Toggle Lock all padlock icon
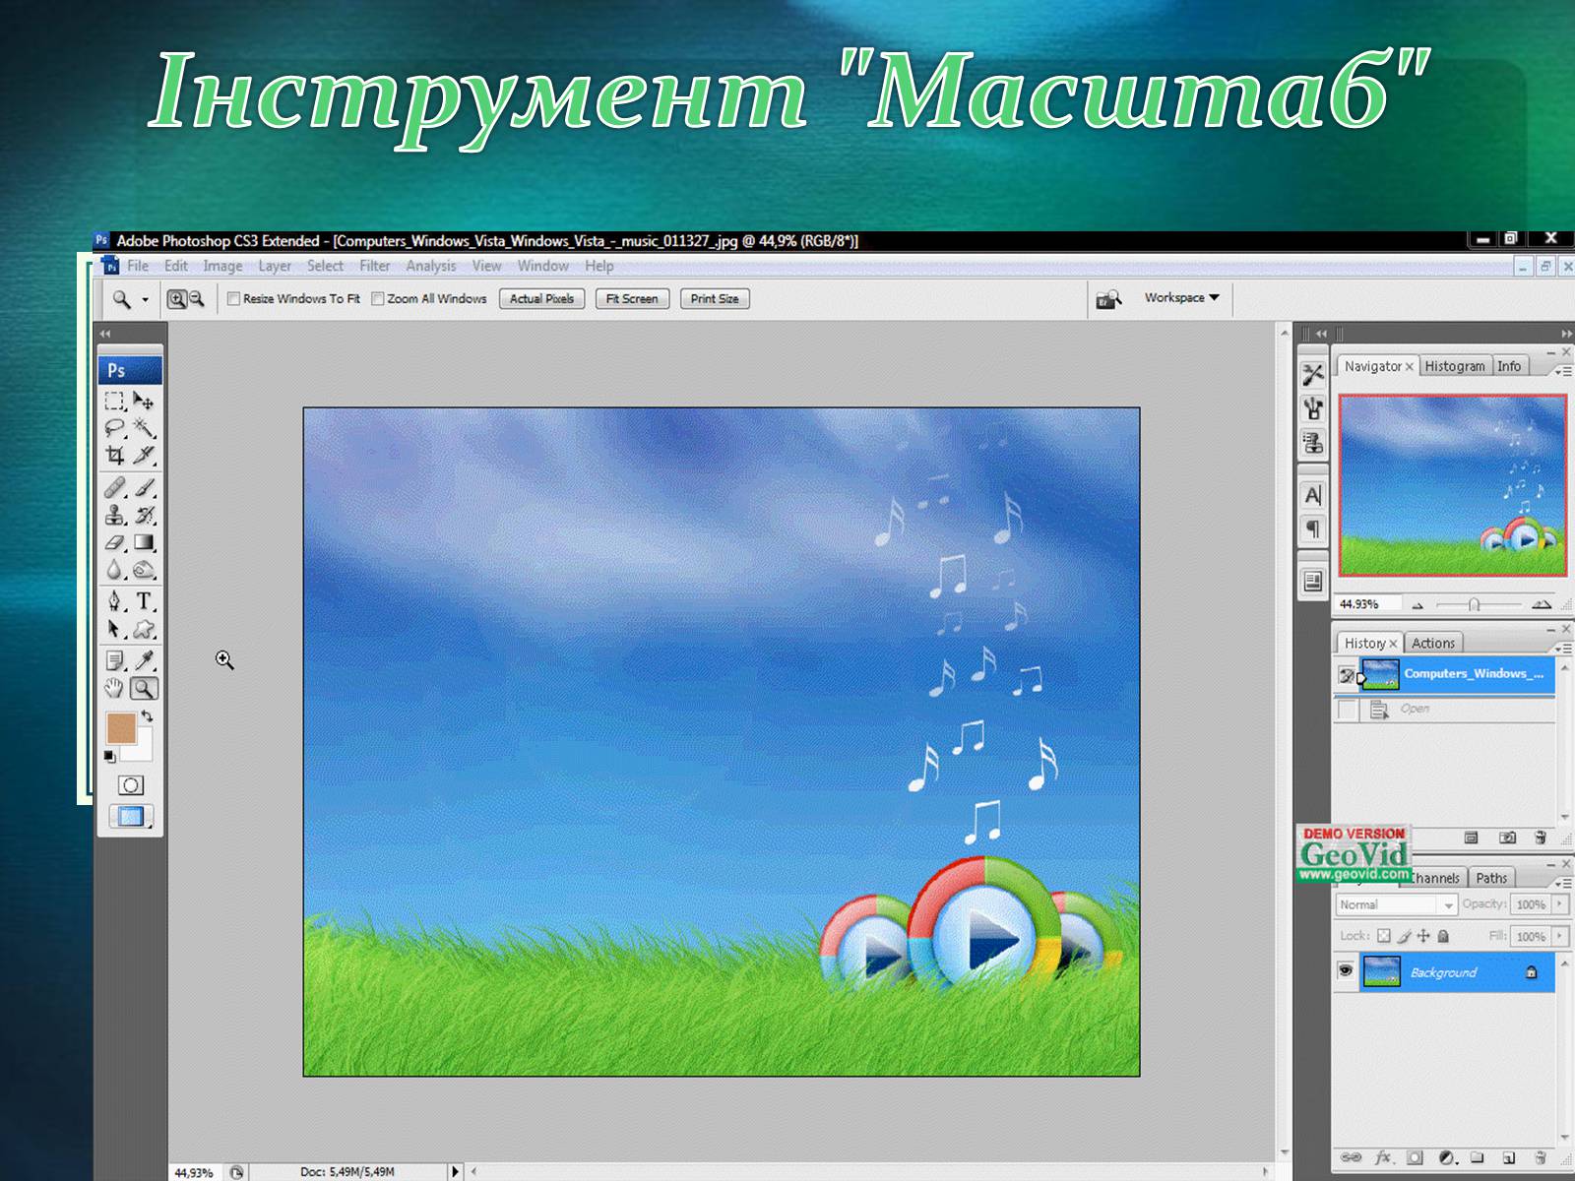This screenshot has width=1575, height=1181. 1443,936
